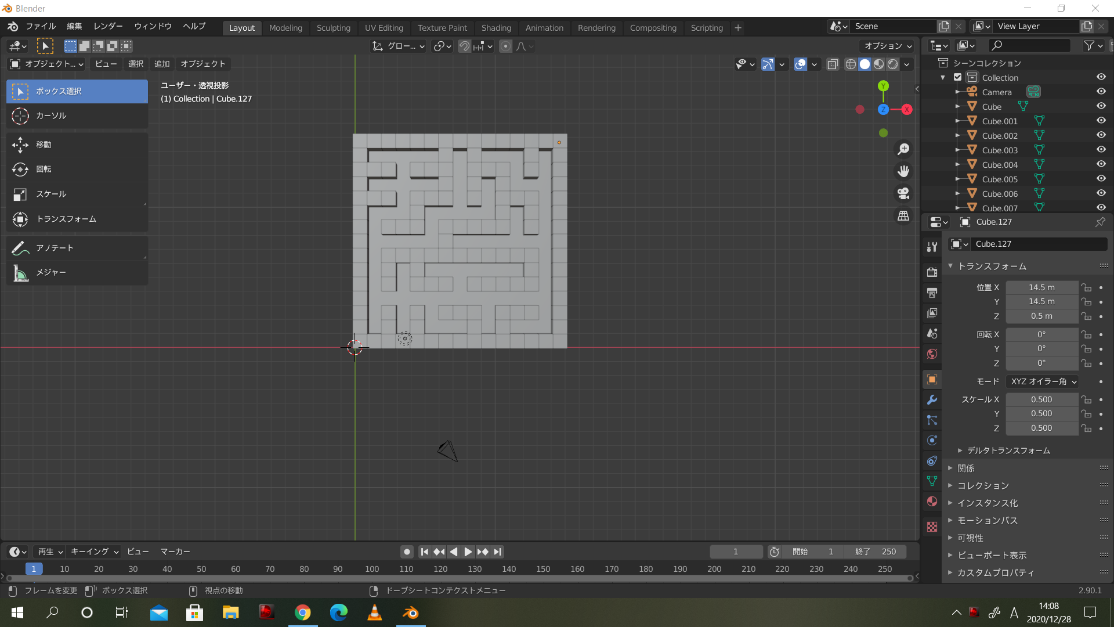Viewport: 1114px width, 627px height.
Task: Open Modifier properties with the wrench icon
Action: coord(932,399)
